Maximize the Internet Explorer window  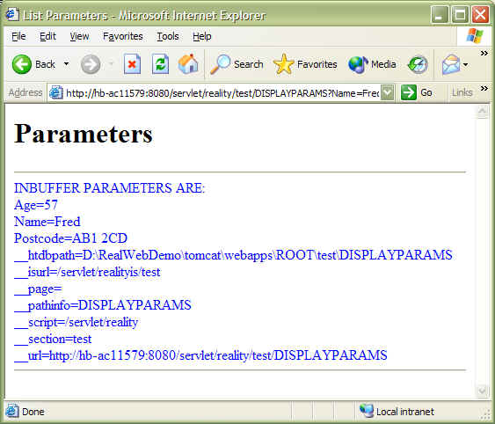(460, 15)
